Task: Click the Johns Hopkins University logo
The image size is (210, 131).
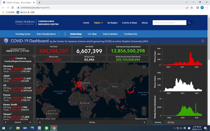Action: point(25,23)
